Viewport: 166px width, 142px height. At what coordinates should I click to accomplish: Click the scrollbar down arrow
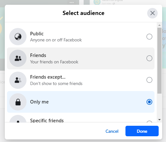[159, 120]
